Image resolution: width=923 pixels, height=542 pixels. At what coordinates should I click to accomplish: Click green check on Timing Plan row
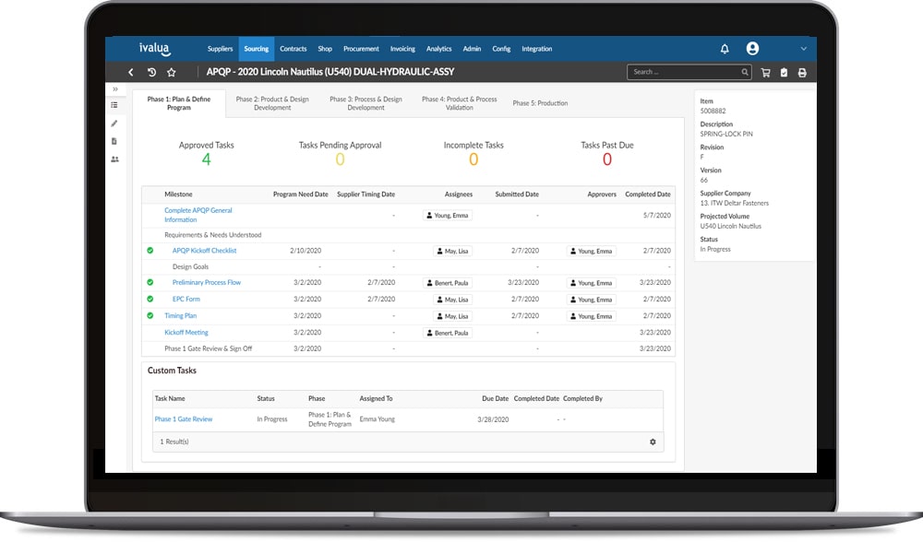point(150,315)
